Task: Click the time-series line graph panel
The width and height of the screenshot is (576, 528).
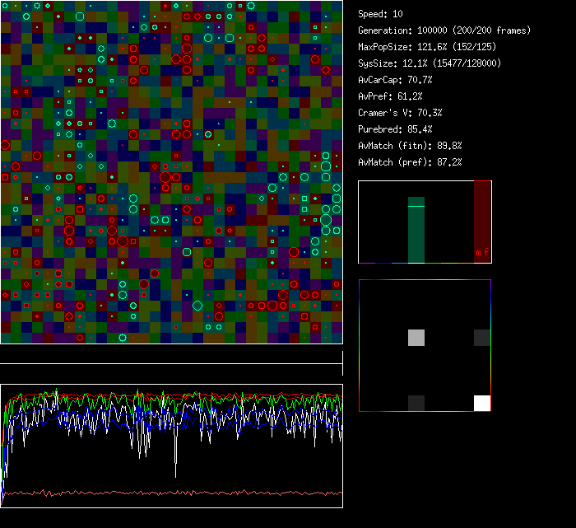Action: [x=171, y=445]
